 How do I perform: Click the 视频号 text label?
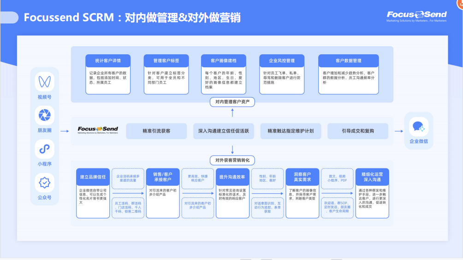45,97
